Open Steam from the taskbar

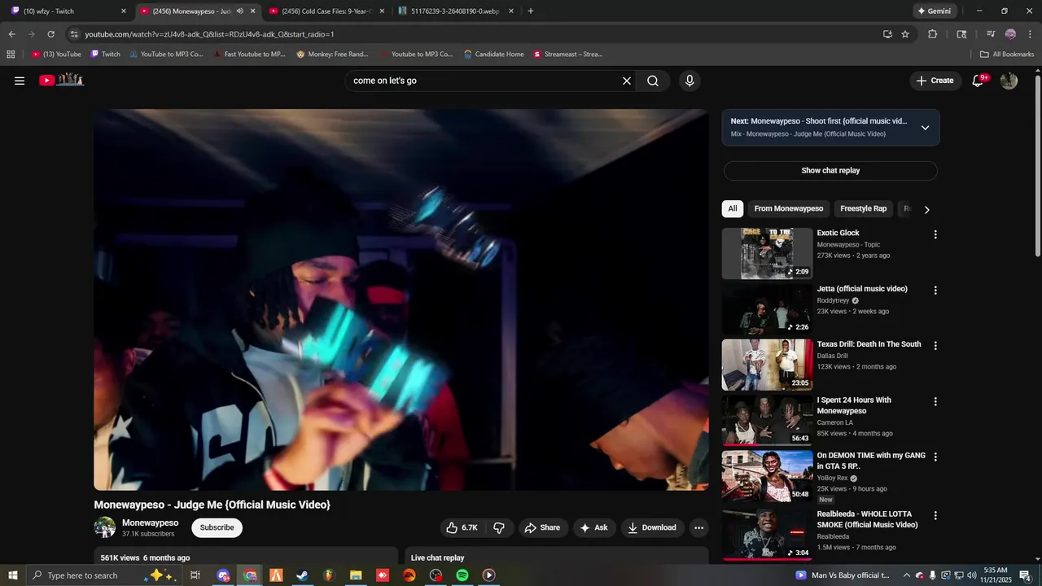point(302,575)
